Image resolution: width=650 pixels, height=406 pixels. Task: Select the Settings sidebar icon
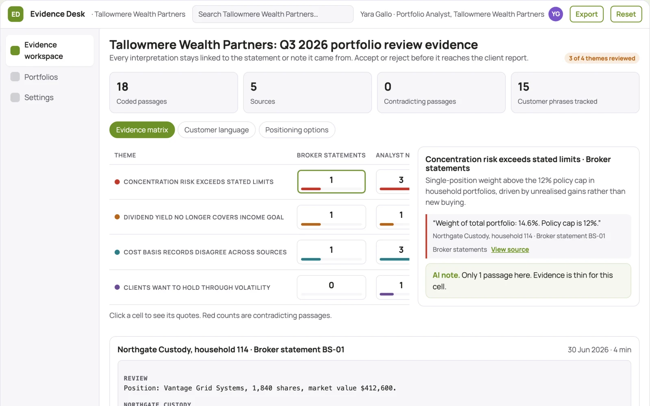pos(15,98)
